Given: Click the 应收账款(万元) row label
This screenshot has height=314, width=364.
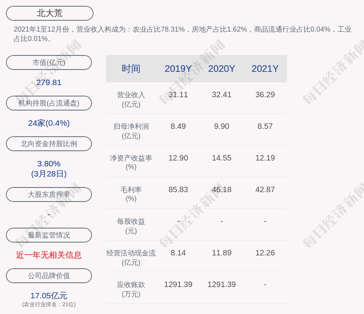Looking at the screenshot, I should [x=131, y=289].
